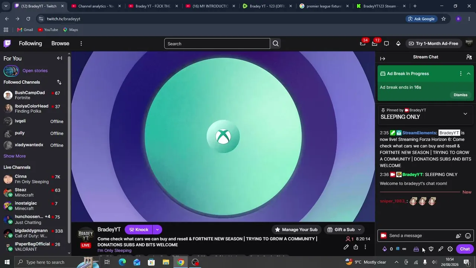Reload the Twitch page

click(x=28, y=19)
